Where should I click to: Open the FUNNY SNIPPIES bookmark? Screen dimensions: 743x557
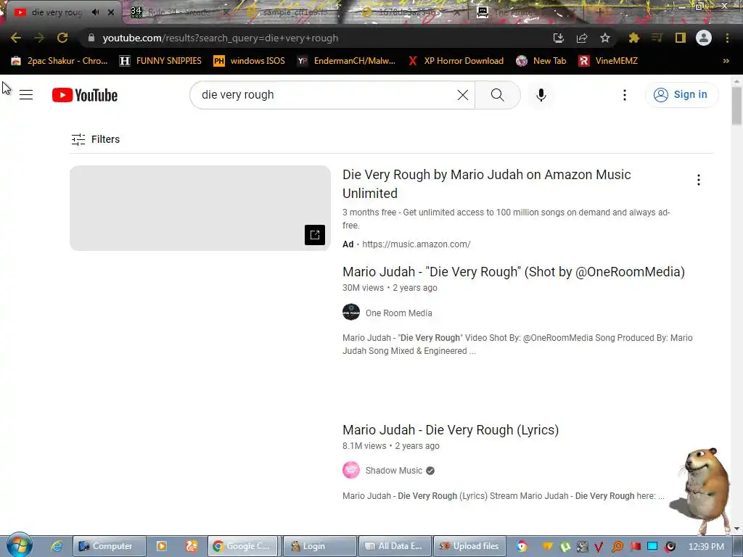[x=160, y=61]
